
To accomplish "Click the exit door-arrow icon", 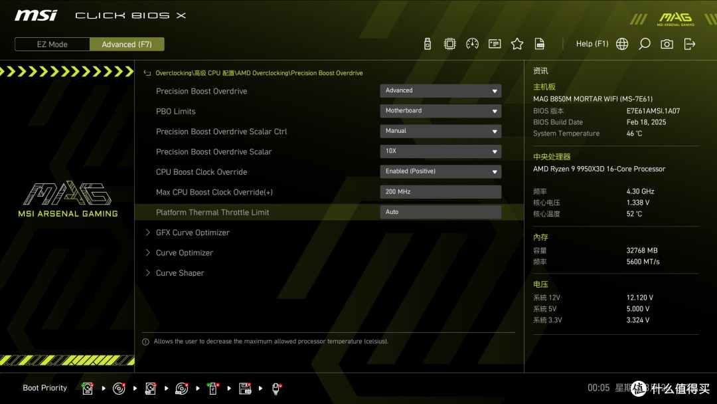I will pyautogui.click(x=690, y=44).
